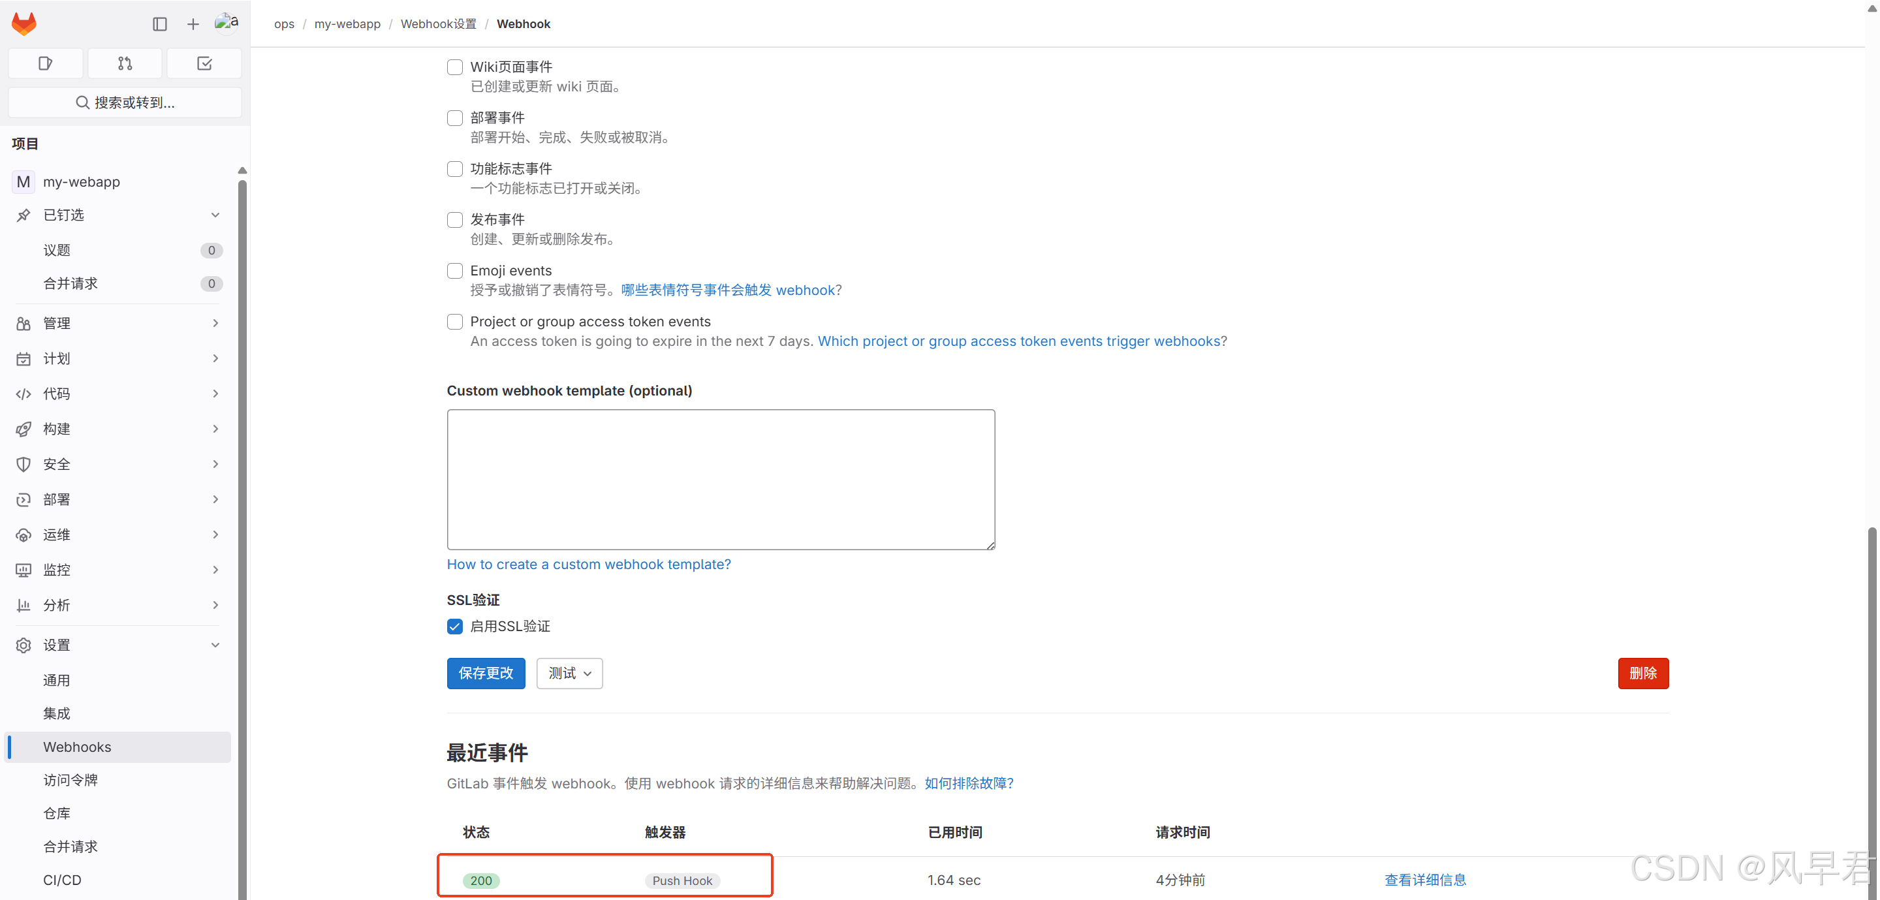
Task: Click inside the custom webhook template textarea
Action: (x=720, y=479)
